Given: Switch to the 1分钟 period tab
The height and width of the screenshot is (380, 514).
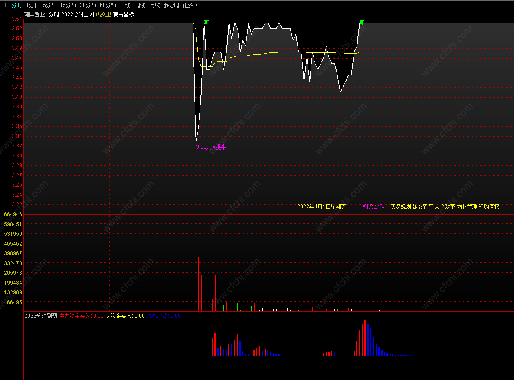Looking at the screenshot, I should pos(33,5).
